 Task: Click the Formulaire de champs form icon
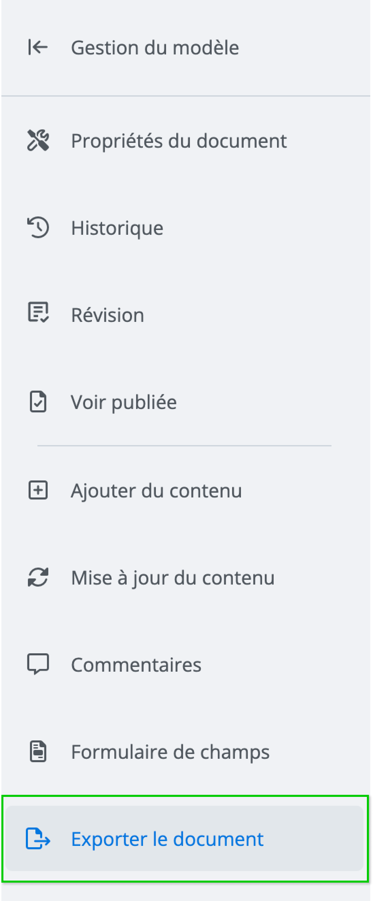(x=38, y=751)
